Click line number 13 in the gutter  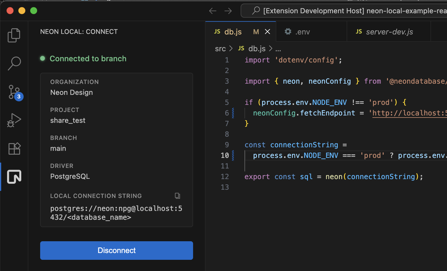coord(225,187)
